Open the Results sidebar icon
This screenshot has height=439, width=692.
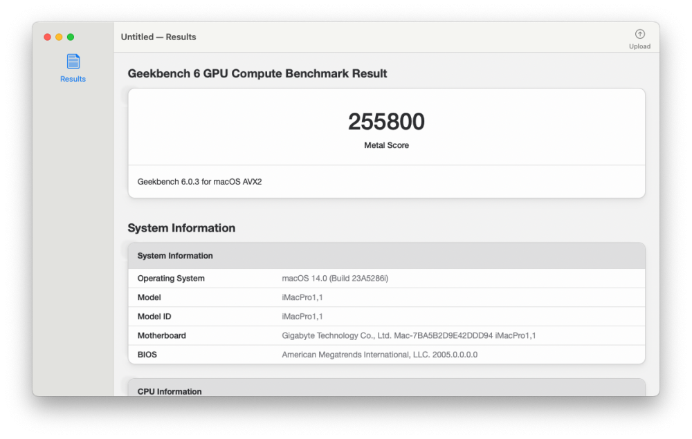(x=73, y=62)
